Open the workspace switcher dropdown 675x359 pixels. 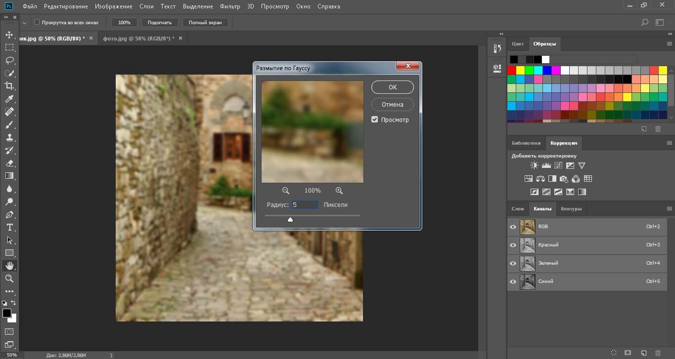pyautogui.click(x=660, y=22)
